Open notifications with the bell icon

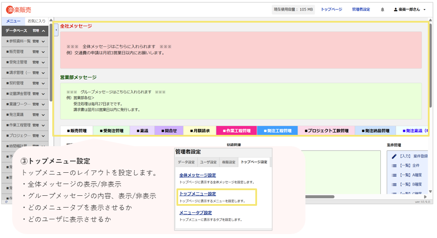383,10
